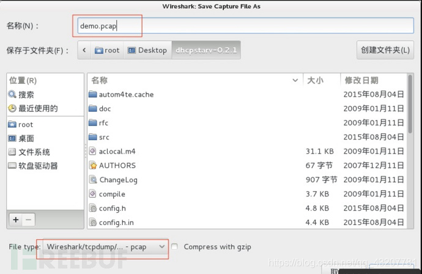Select the config.h.in file name

click(116, 223)
